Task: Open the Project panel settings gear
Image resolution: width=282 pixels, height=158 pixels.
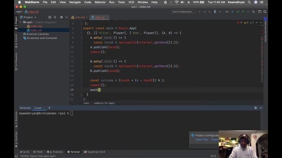Action: [x=62, y=17]
